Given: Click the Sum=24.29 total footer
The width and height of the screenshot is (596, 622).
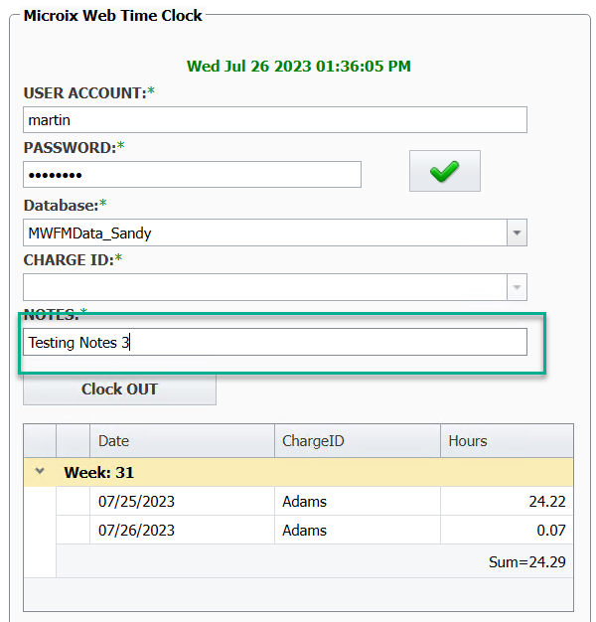Looking at the screenshot, I should click(526, 561).
